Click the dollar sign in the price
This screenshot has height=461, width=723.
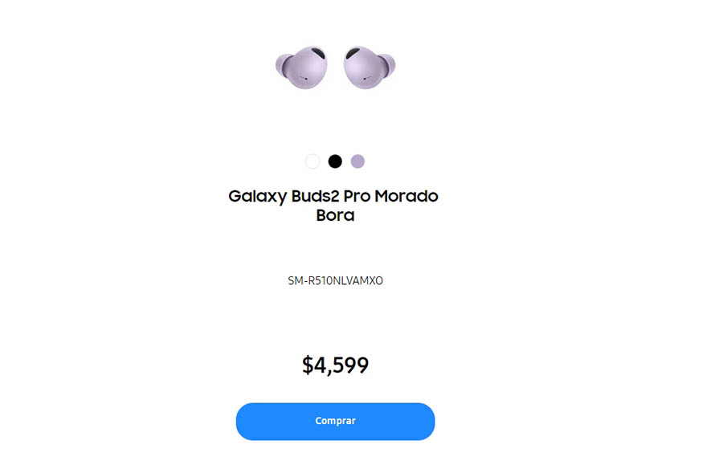pyautogui.click(x=308, y=365)
